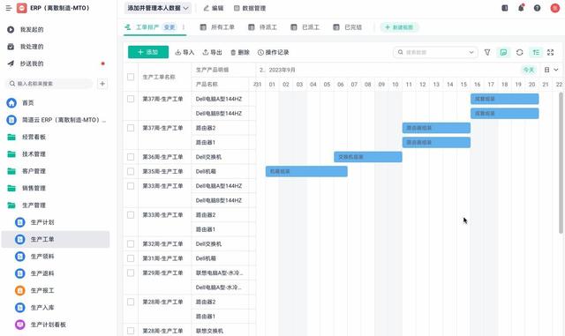Focus the data search field in toolbar

(x=435, y=52)
